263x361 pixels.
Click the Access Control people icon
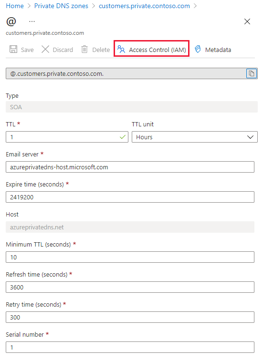click(x=121, y=49)
